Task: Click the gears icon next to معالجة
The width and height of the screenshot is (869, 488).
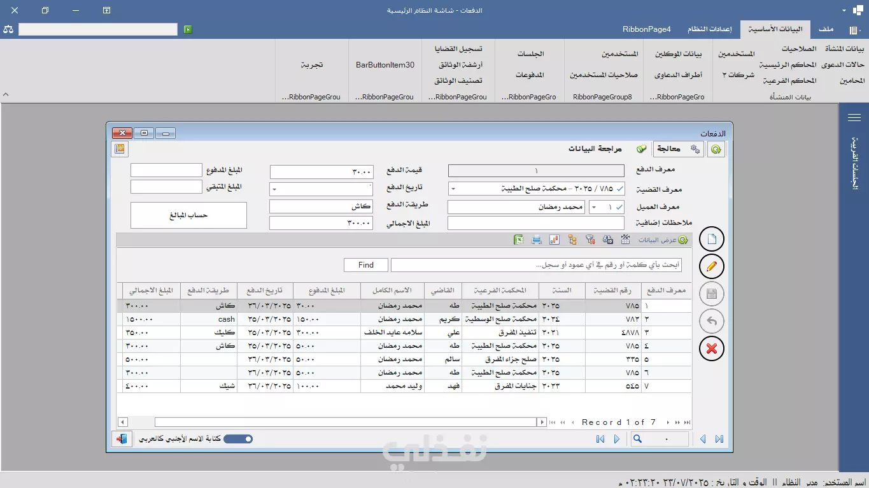Action: tap(695, 149)
